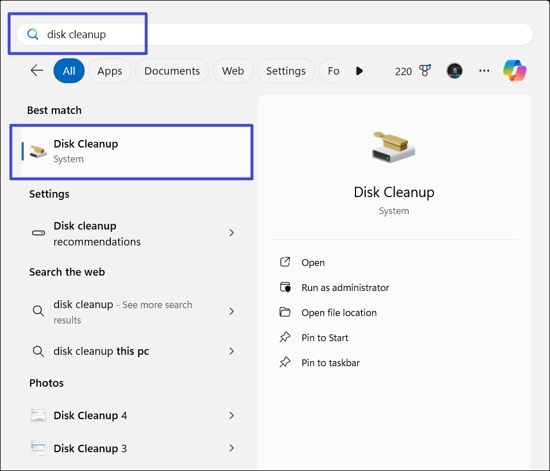Expand Disk cleanup recommendations chevron

[231, 233]
